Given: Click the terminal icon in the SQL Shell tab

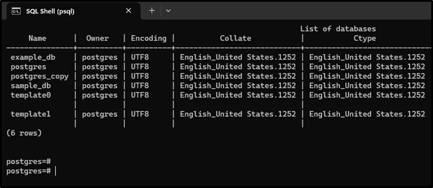Looking at the screenshot, I should click(x=15, y=11).
